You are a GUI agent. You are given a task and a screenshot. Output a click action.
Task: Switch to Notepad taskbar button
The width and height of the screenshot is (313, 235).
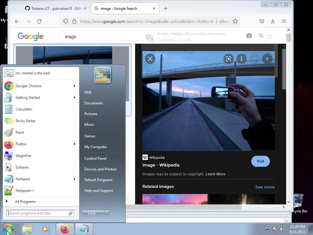tap(84, 229)
